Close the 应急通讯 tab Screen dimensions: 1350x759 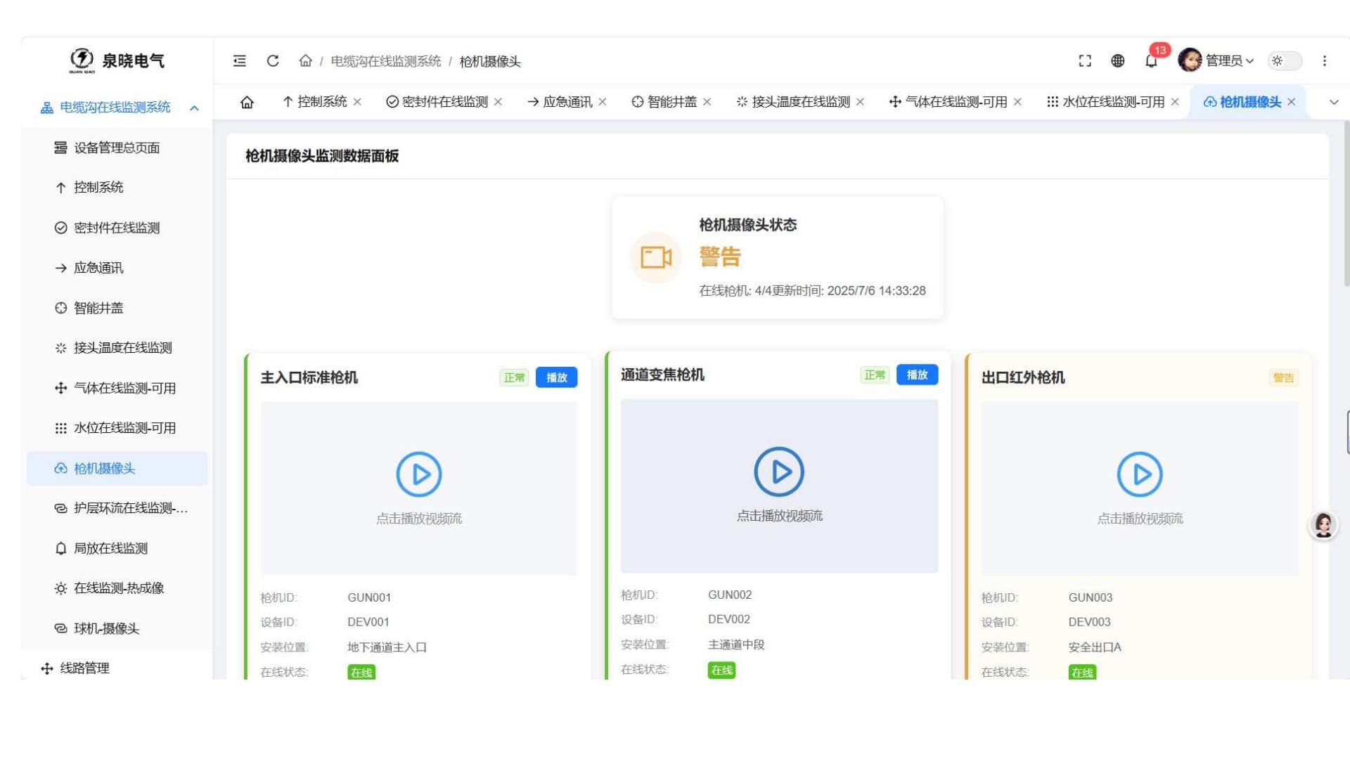click(x=603, y=103)
